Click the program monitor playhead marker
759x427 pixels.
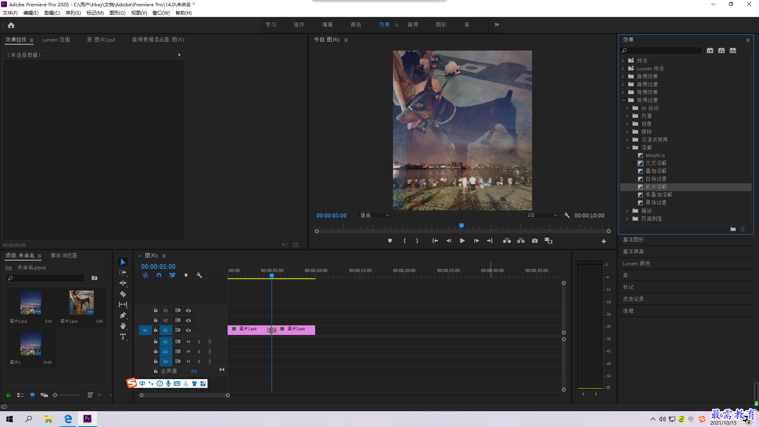pyautogui.click(x=461, y=226)
